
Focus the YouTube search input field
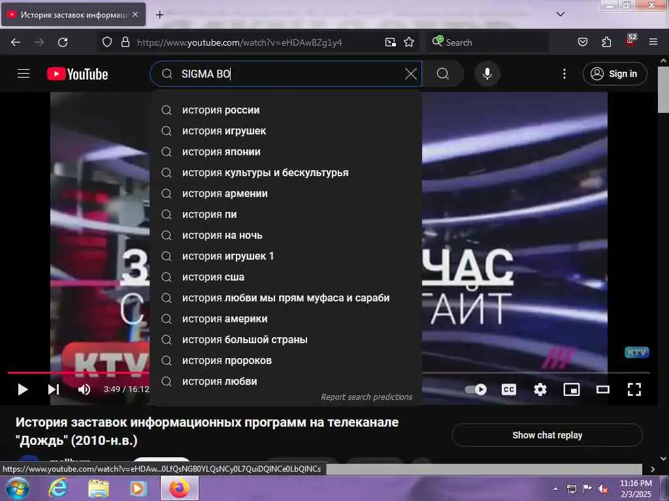290,74
